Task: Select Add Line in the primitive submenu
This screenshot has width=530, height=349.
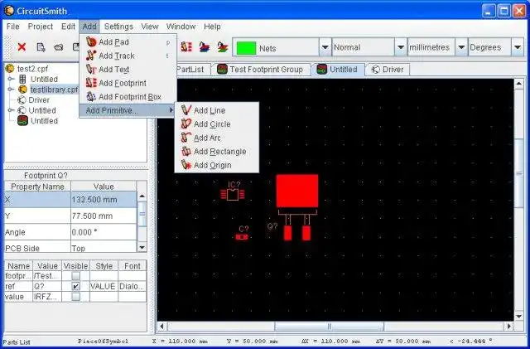Action: (217, 110)
